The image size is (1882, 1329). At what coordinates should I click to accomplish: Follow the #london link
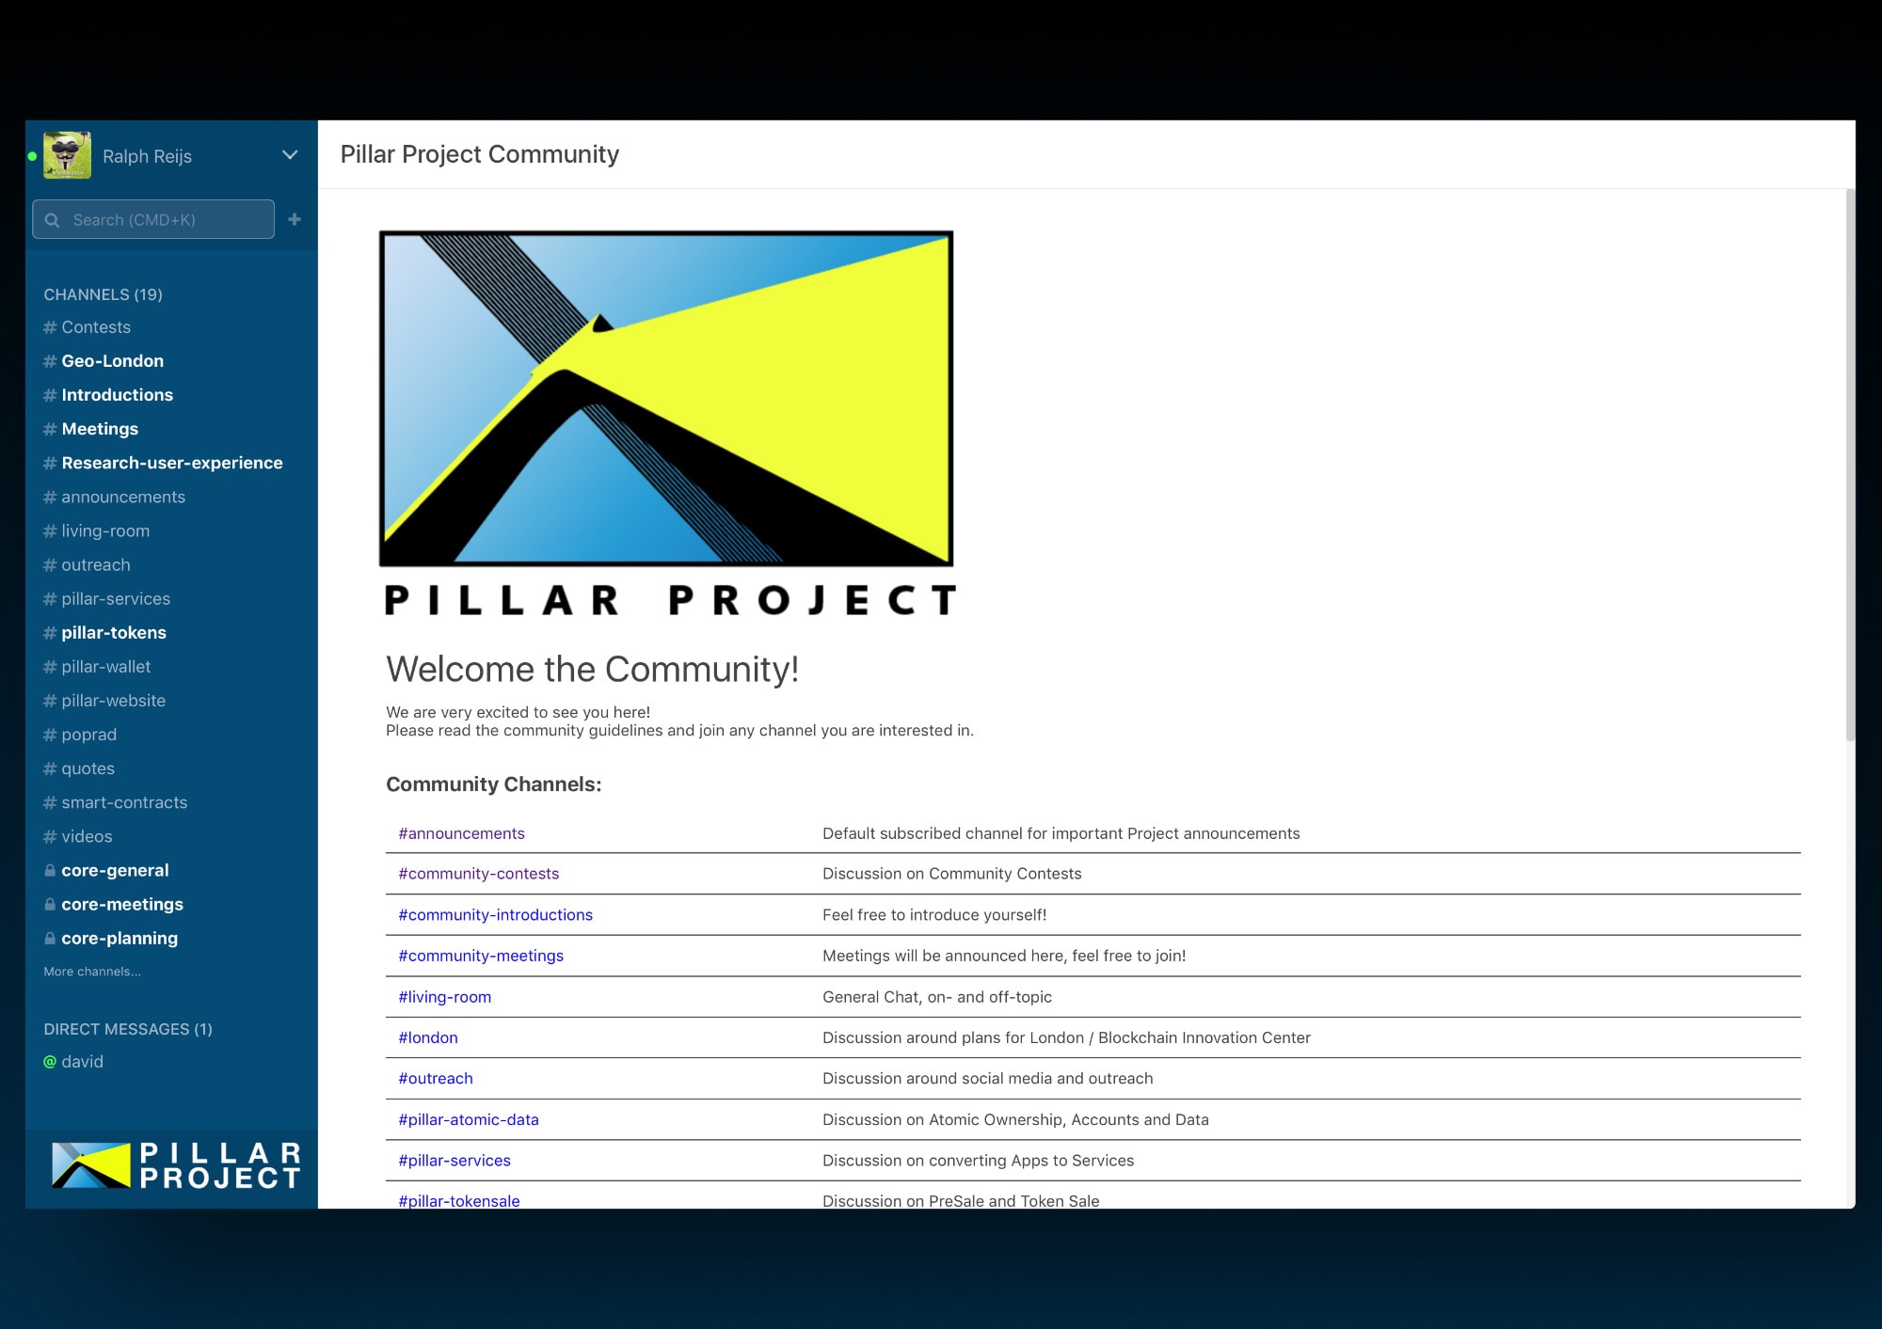pos(428,1037)
